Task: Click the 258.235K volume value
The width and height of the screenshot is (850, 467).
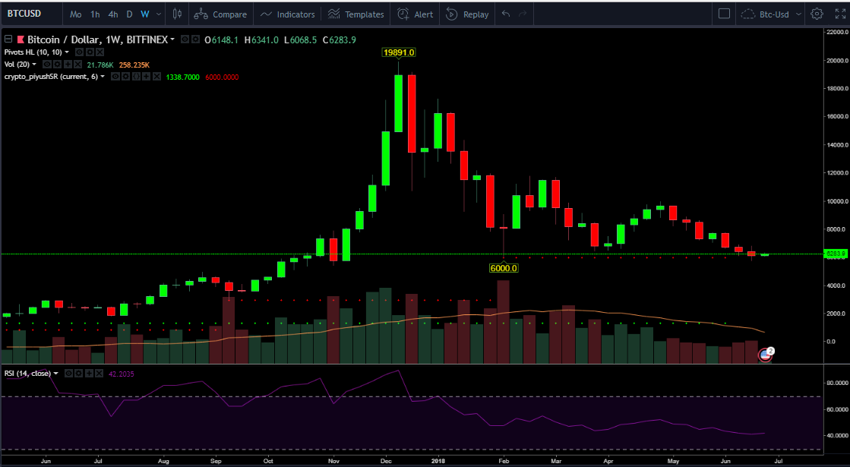Action: coord(134,65)
